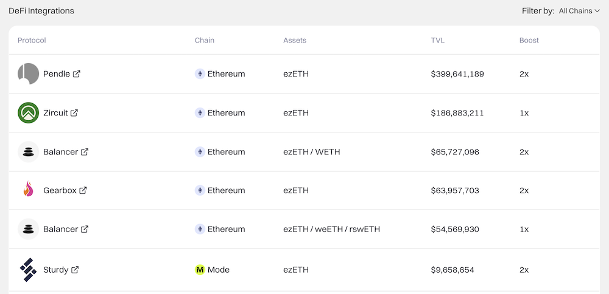
Task: Click Balancer logo in ezETH / WETH row
Action: tap(28, 151)
